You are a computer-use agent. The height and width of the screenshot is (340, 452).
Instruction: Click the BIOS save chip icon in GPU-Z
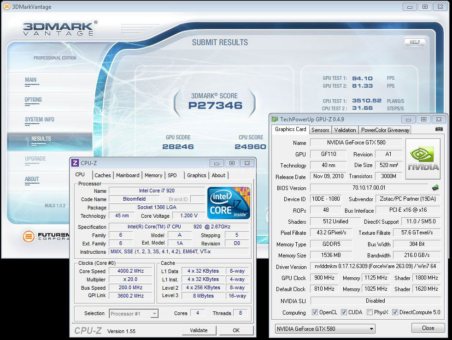pyautogui.click(x=435, y=188)
